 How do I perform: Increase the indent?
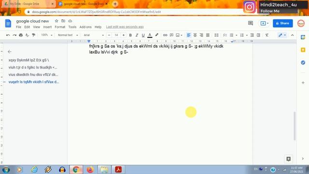click(258, 35)
